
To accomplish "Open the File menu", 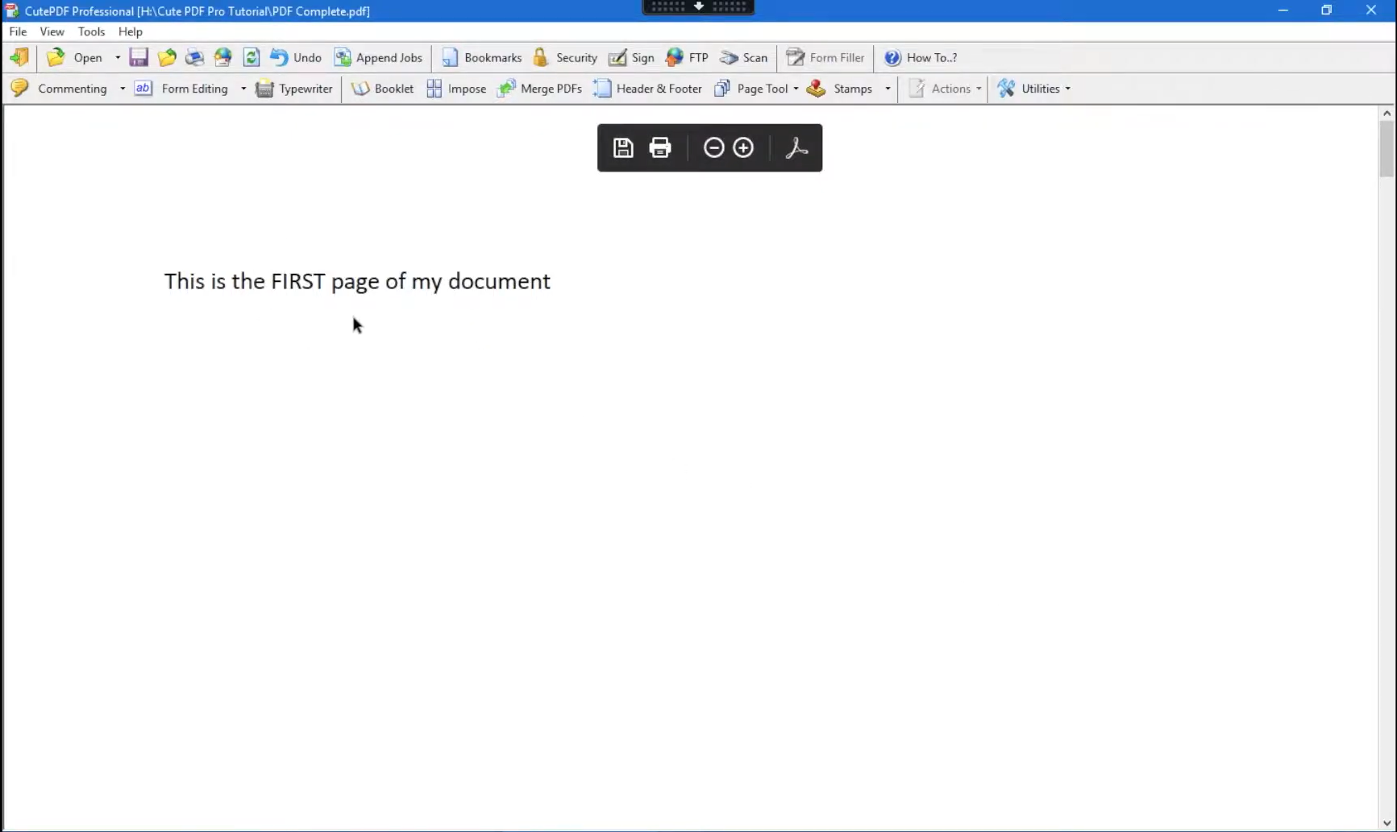I will 18,31.
